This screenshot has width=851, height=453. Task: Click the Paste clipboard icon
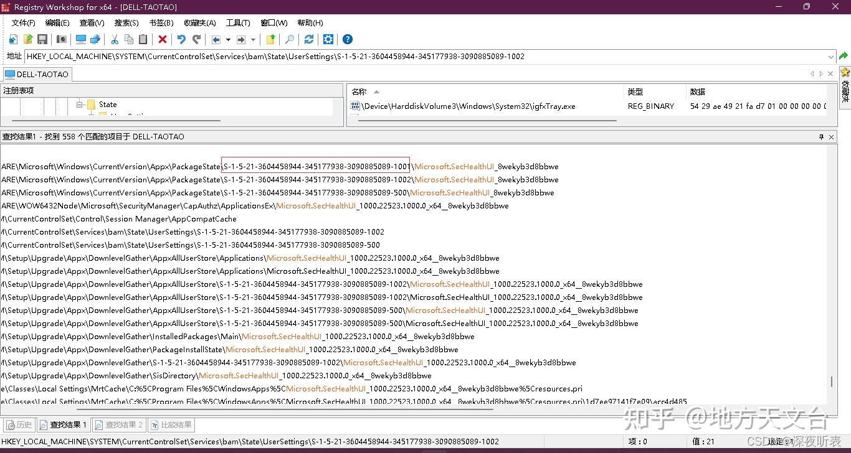(x=143, y=39)
